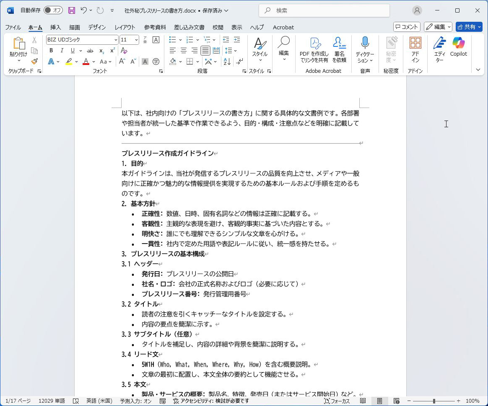Open the font size dropdown

click(136, 40)
